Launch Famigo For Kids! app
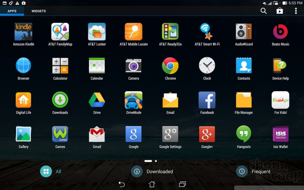The height and width of the screenshot is (190, 304). click(280, 100)
